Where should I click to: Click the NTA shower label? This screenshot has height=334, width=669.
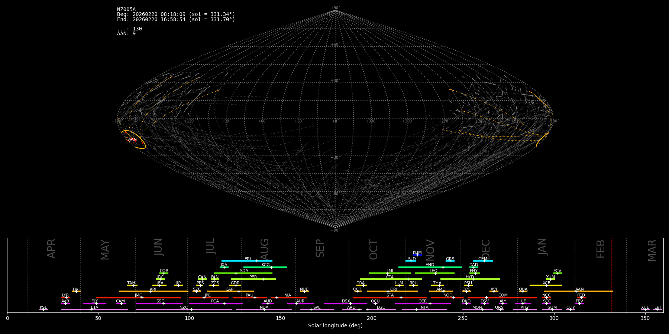[424, 308]
